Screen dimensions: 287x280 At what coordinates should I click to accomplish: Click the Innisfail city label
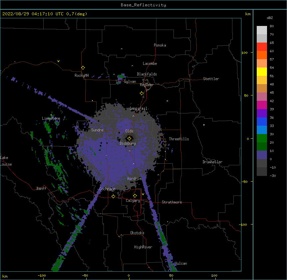(138, 108)
